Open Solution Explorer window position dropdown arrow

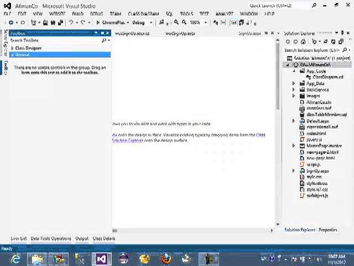click(337, 33)
